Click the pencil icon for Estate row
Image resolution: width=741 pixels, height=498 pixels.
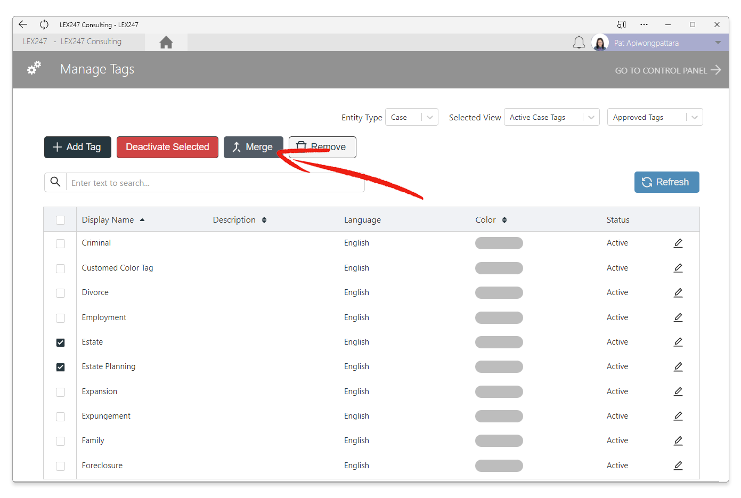coord(678,342)
